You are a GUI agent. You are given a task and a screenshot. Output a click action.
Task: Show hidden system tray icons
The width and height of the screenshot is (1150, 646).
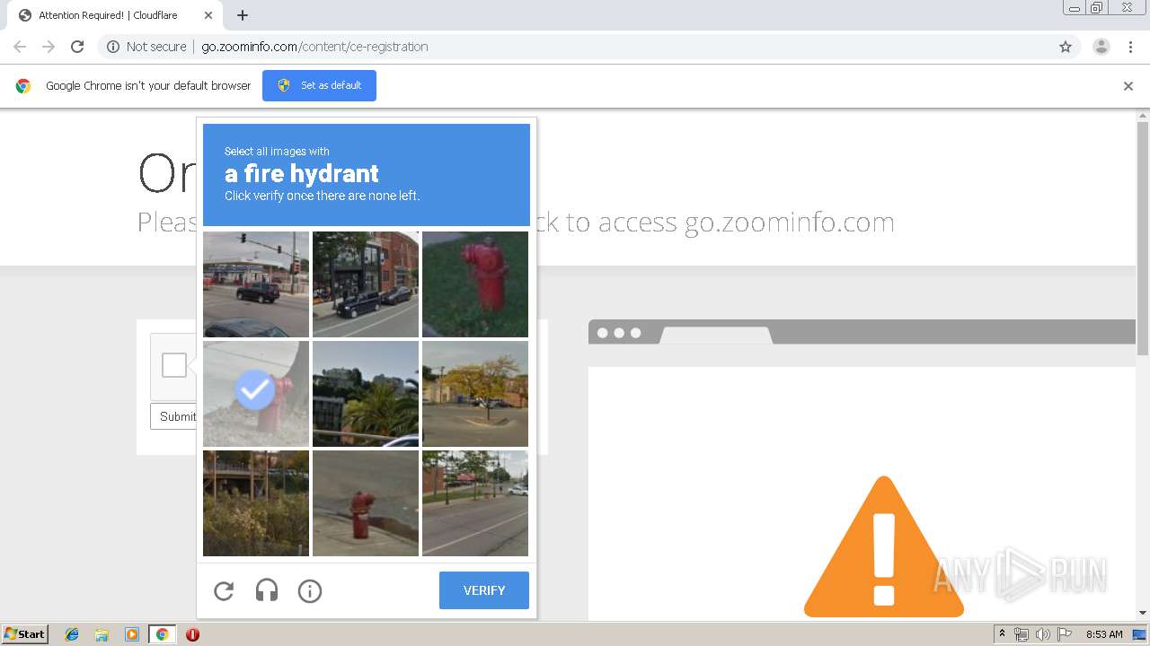(1003, 634)
